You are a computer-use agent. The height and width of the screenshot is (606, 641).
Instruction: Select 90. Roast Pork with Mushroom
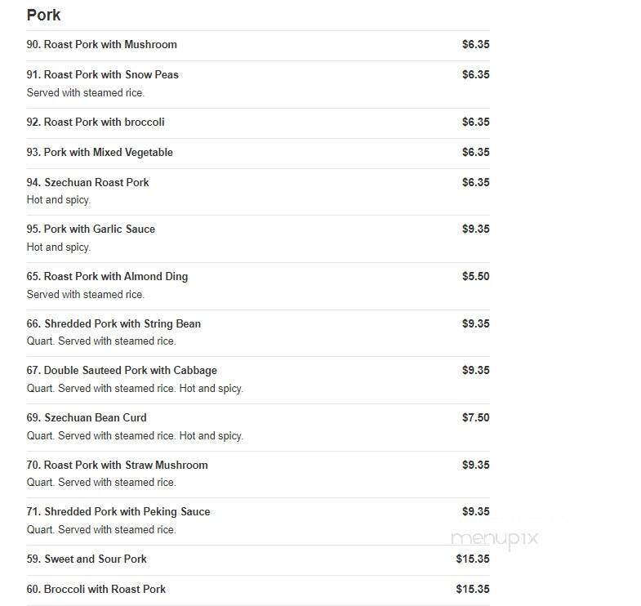point(102,44)
